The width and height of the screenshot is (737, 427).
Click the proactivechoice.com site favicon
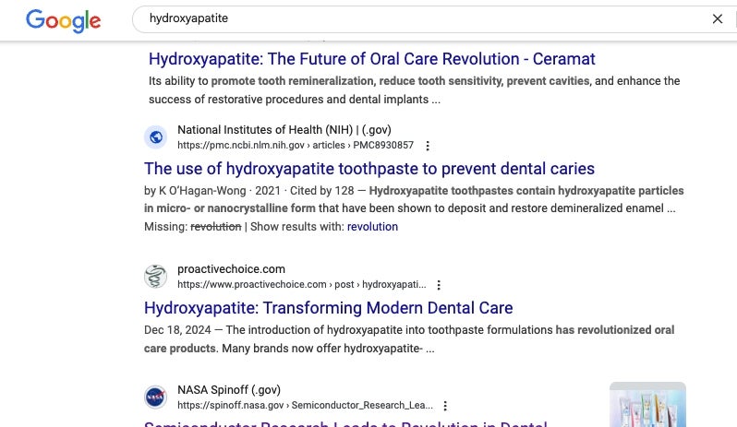click(155, 277)
